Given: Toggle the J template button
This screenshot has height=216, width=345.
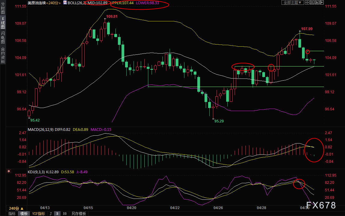Looking at the screenshot, I should [x=51, y=214].
